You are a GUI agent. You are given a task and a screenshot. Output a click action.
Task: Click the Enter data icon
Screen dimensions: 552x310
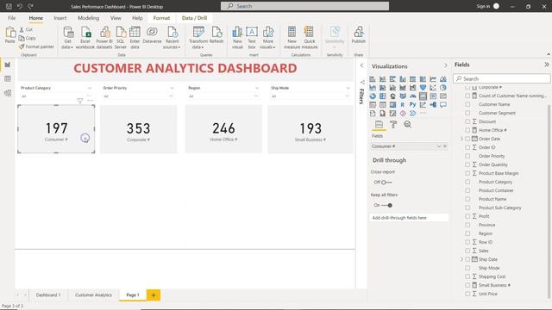135,33
